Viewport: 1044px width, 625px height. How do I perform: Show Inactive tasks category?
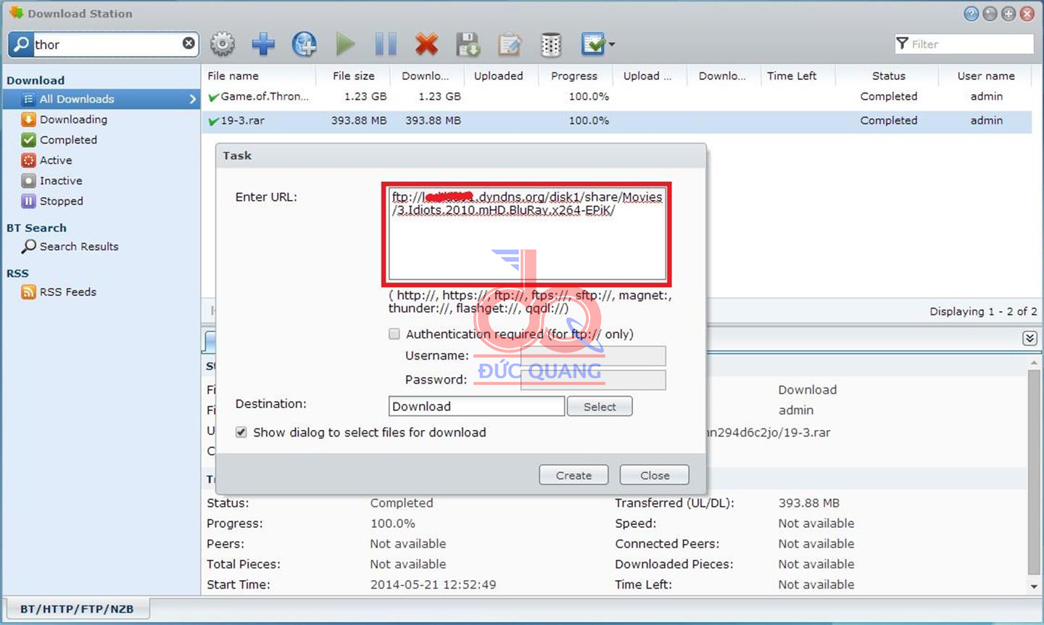(x=60, y=181)
